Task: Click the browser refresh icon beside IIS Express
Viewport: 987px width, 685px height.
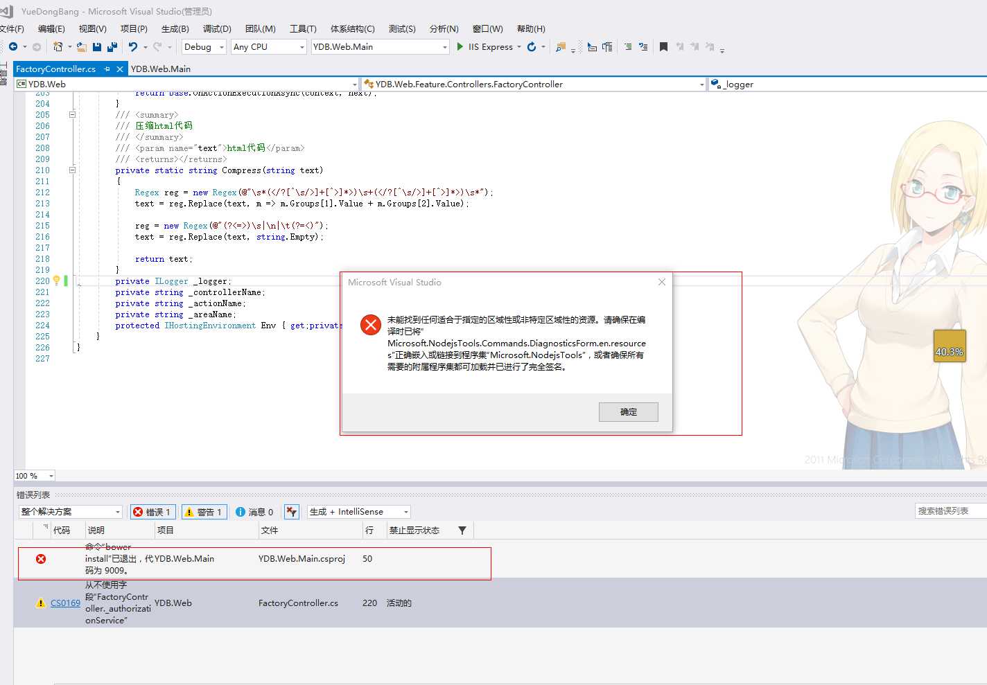Action: point(532,47)
